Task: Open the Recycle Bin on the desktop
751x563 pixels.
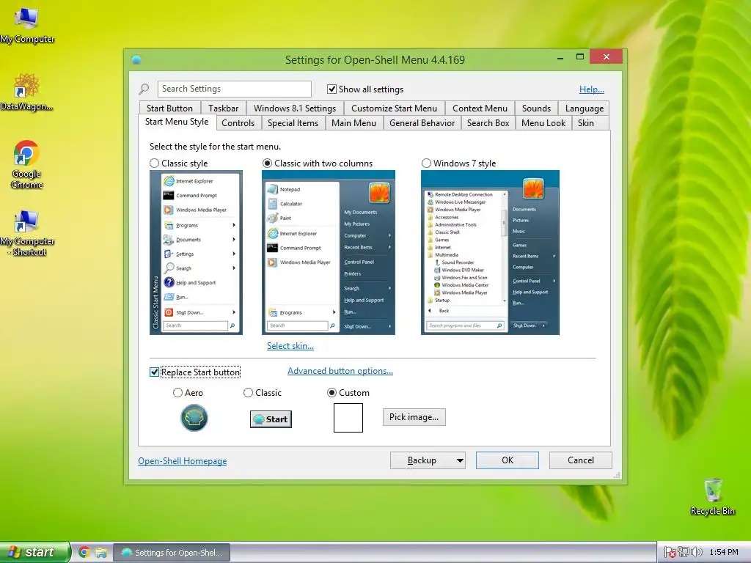Action: 713,497
